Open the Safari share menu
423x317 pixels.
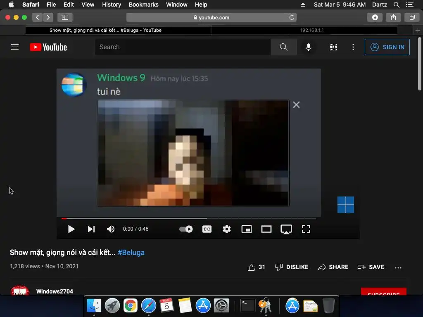pos(393,17)
